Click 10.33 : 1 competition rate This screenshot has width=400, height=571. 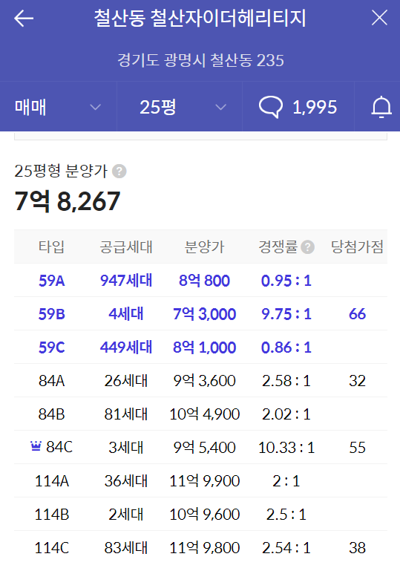coord(286,447)
